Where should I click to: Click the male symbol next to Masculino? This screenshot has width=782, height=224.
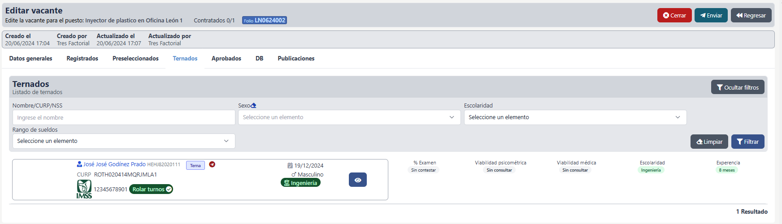point(294,175)
